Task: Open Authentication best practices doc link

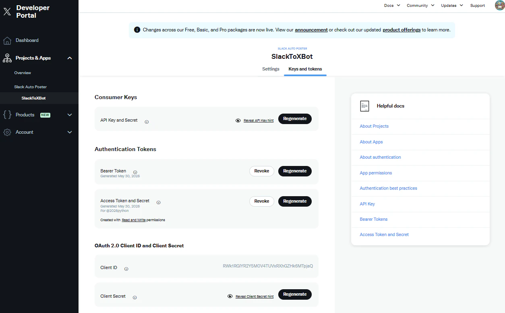Action: click(x=388, y=189)
